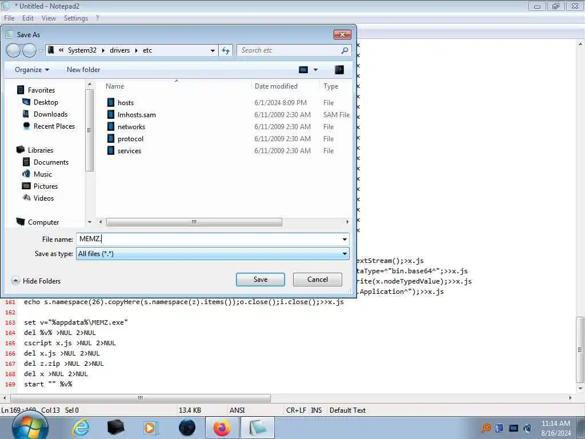Screen dimensions: 585x439
Task: Open the Save as type combo box
Action: point(213,254)
